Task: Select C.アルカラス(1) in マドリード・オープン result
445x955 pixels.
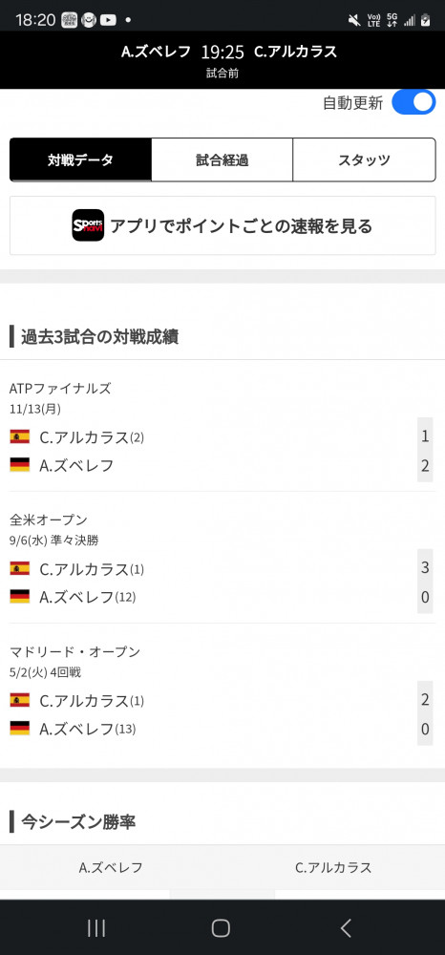Action: (x=92, y=700)
